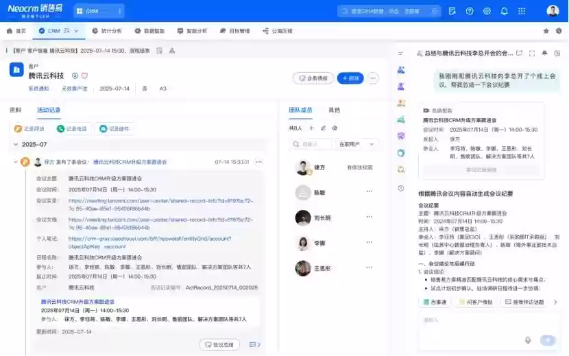569x356 pixels.
Task: Collapse the 徐方 meeting record entry
Action: [15, 162]
